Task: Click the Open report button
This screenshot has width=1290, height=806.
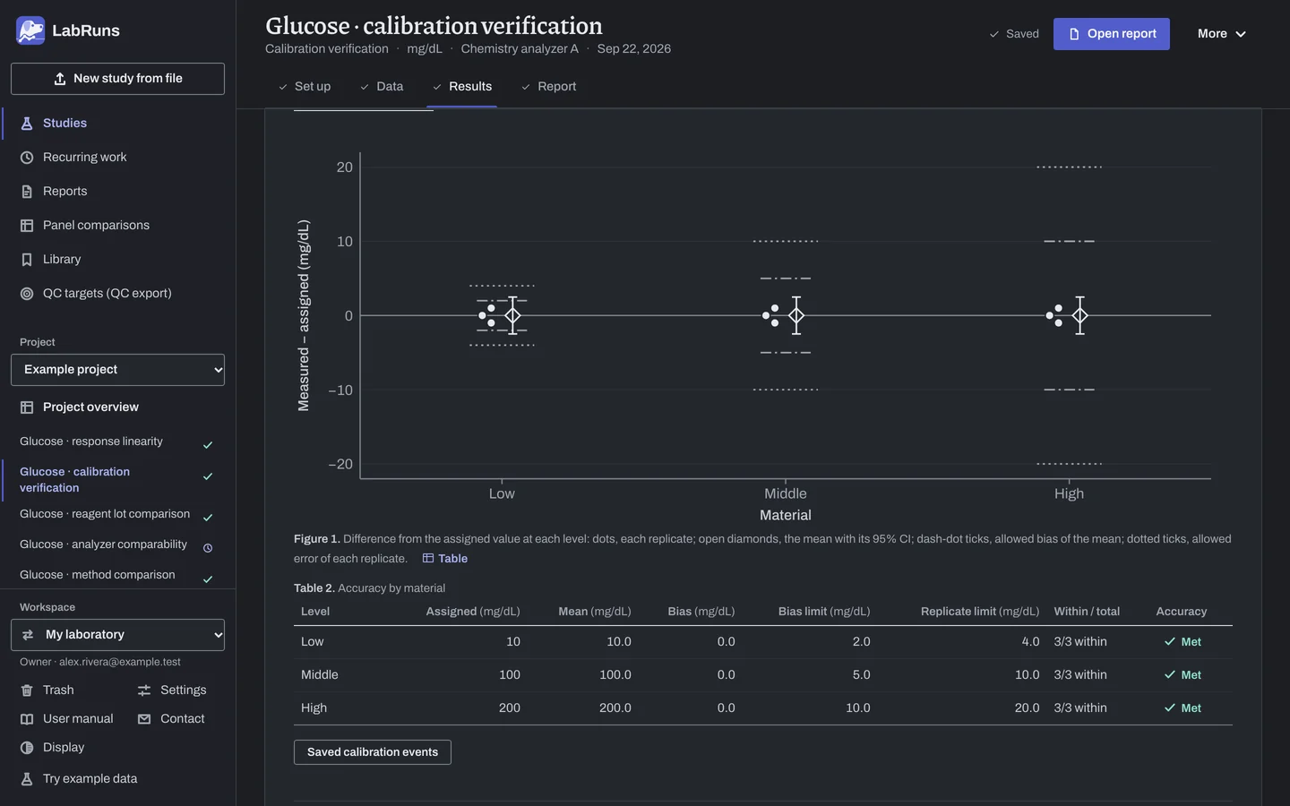Action: point(1112,34)
